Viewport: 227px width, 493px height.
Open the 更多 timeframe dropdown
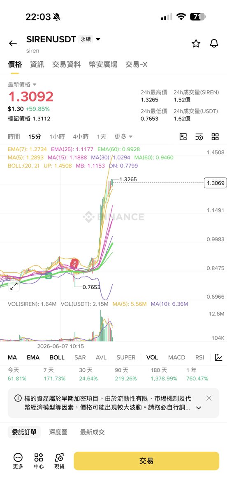click(123, 136)
